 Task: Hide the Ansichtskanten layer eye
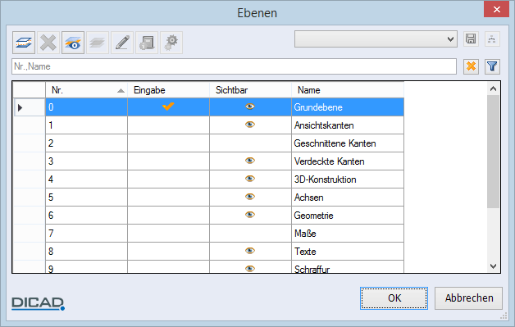pos(250,125)
